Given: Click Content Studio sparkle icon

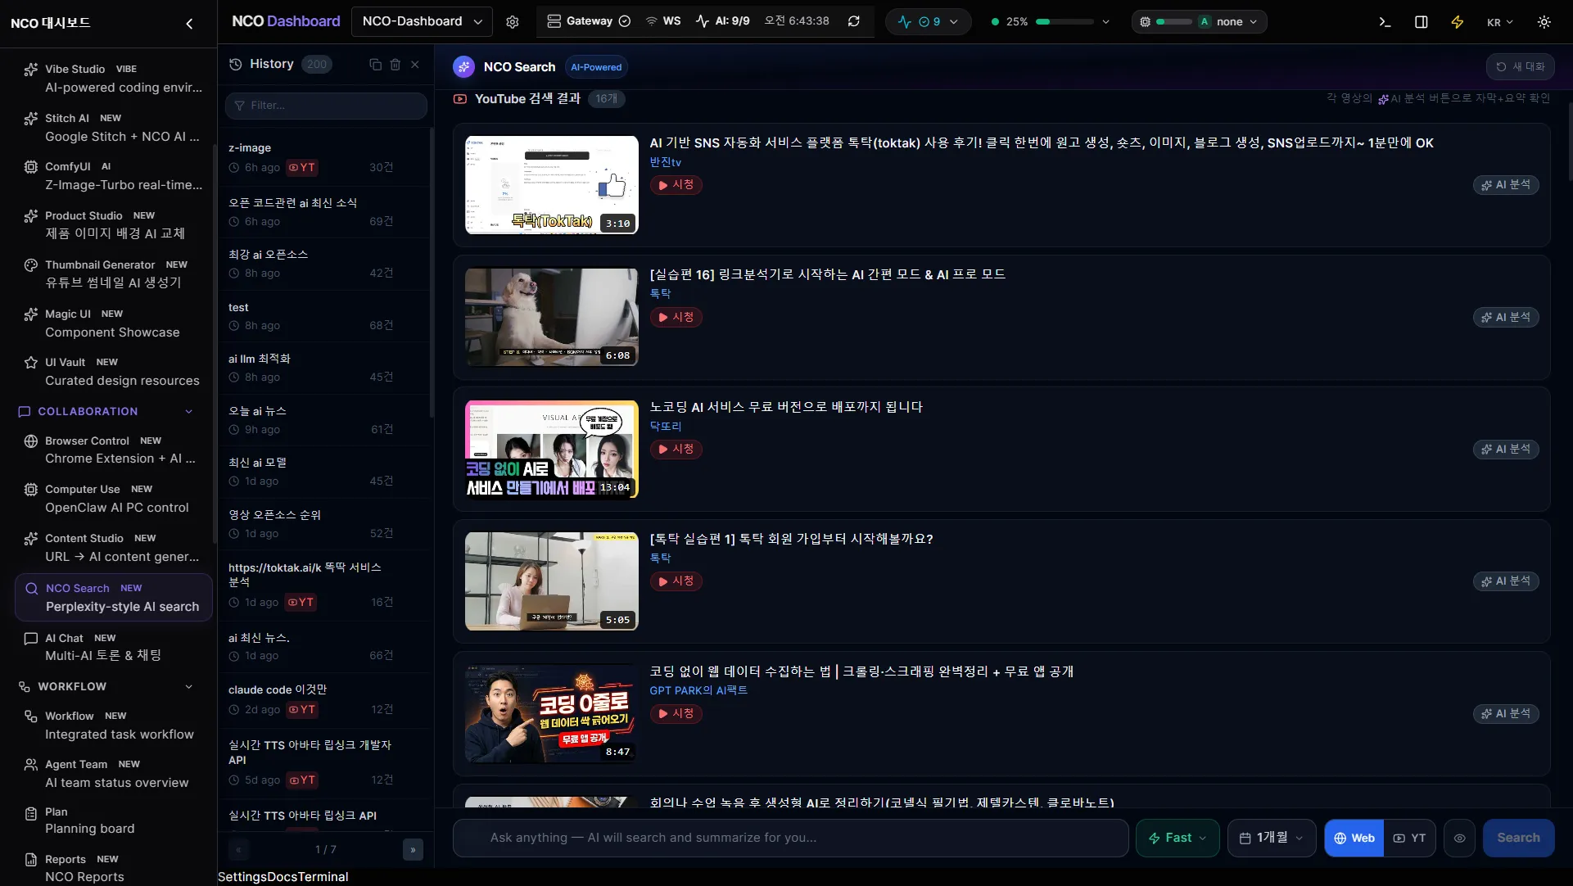Looking at the screenshot, I should click(x=31, y=539).
